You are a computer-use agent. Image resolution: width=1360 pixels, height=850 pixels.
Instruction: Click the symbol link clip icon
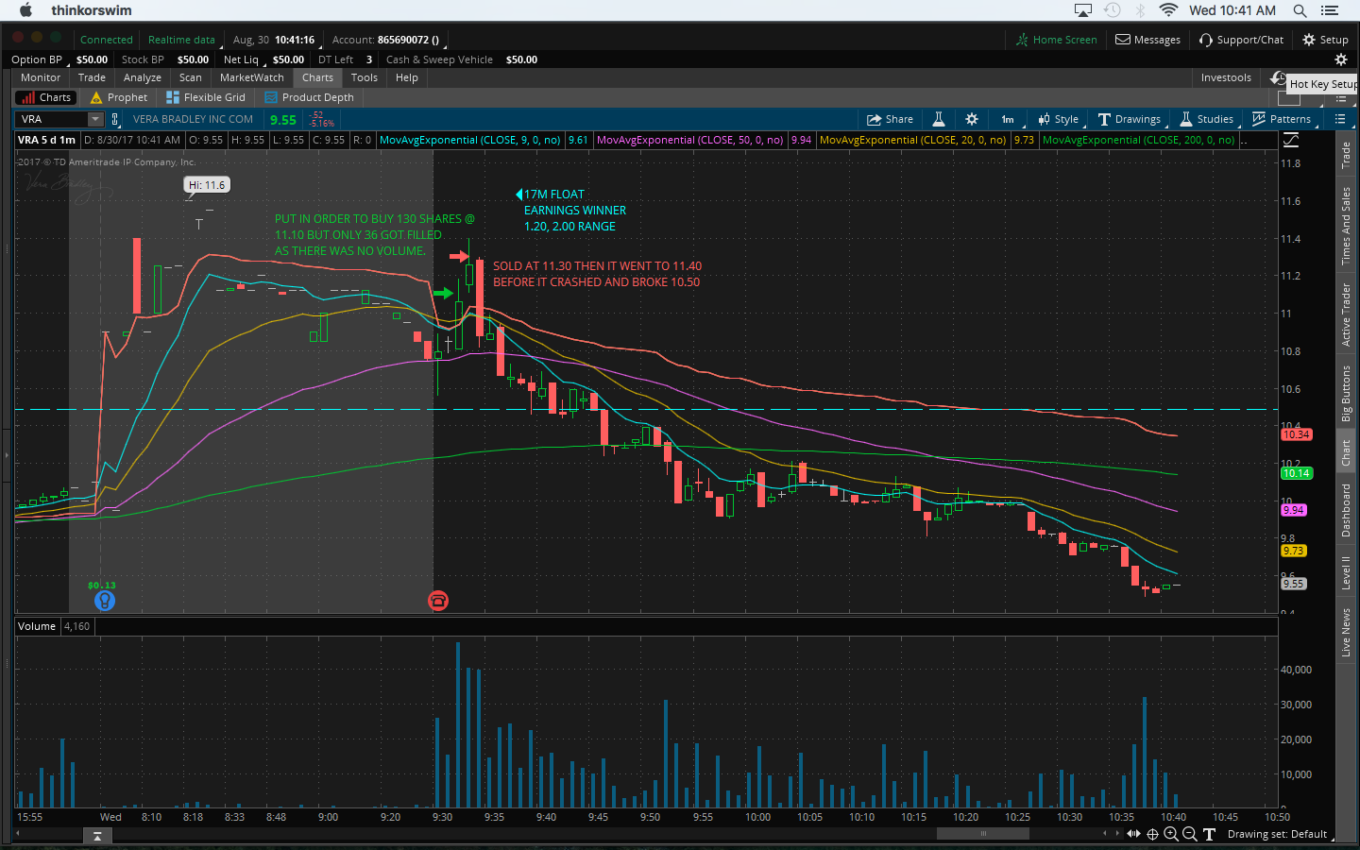[x=115, y=119]
